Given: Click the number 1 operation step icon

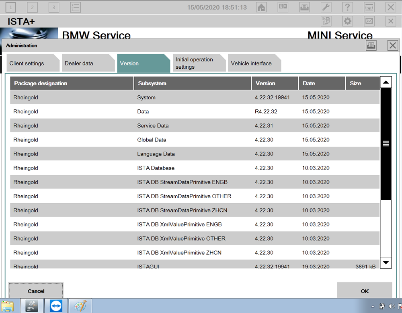Looking at the screenshot, I should [10, 7].
